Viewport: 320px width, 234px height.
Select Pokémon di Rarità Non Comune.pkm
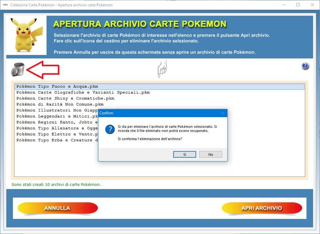click(x=60, y=104)
